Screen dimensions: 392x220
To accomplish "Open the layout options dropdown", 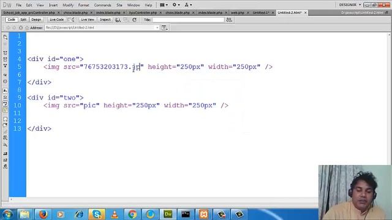I will pyautogui.click(x=164, y=5).
